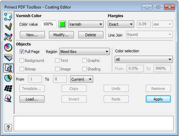Maximize the Coating Editor window
The width and height of the screenshot is (179, 136).
coord(158,7)
